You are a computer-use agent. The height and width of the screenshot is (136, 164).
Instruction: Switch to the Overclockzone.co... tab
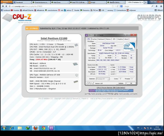tap(41, 2)
